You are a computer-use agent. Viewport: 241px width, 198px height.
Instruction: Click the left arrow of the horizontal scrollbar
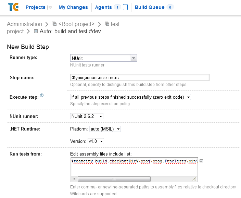pos(74,178)
